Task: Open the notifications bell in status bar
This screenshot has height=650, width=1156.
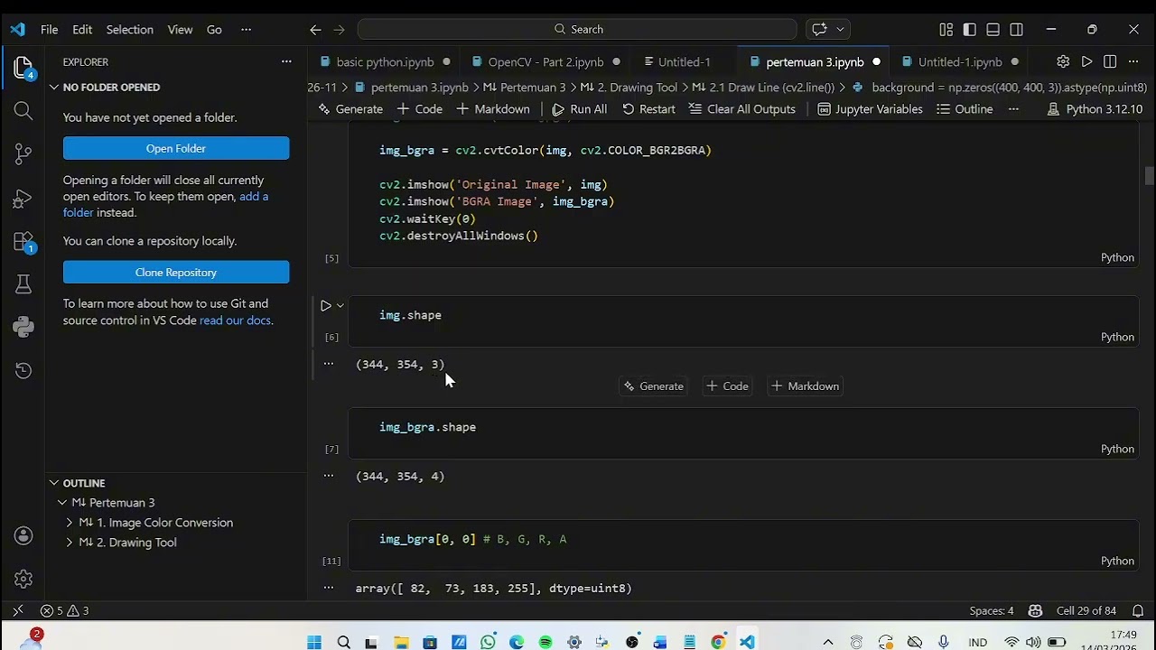Action: [x=1138, y=611]
